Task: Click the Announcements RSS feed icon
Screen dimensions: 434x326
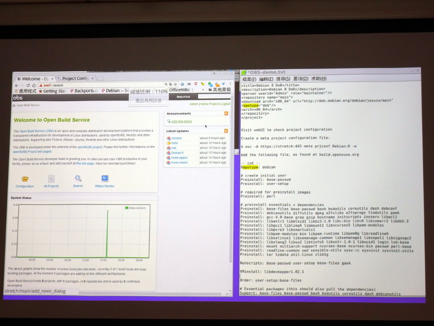Action: pyautogui.click(x=226, y=114)
